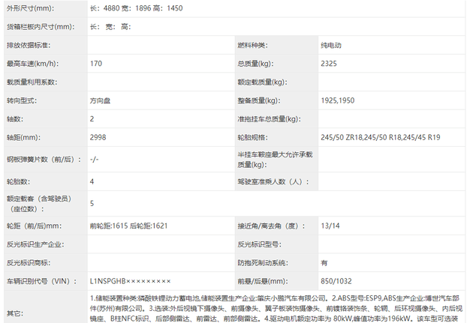
Task: Click the 轴数 value 2
Action: point(92,119)
